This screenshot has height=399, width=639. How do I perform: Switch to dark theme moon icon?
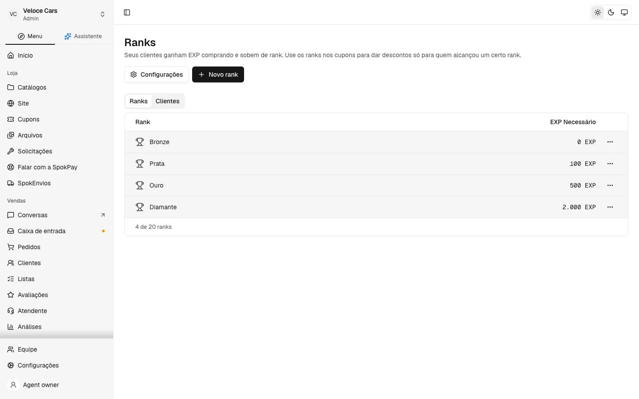[x=611, y=12]
